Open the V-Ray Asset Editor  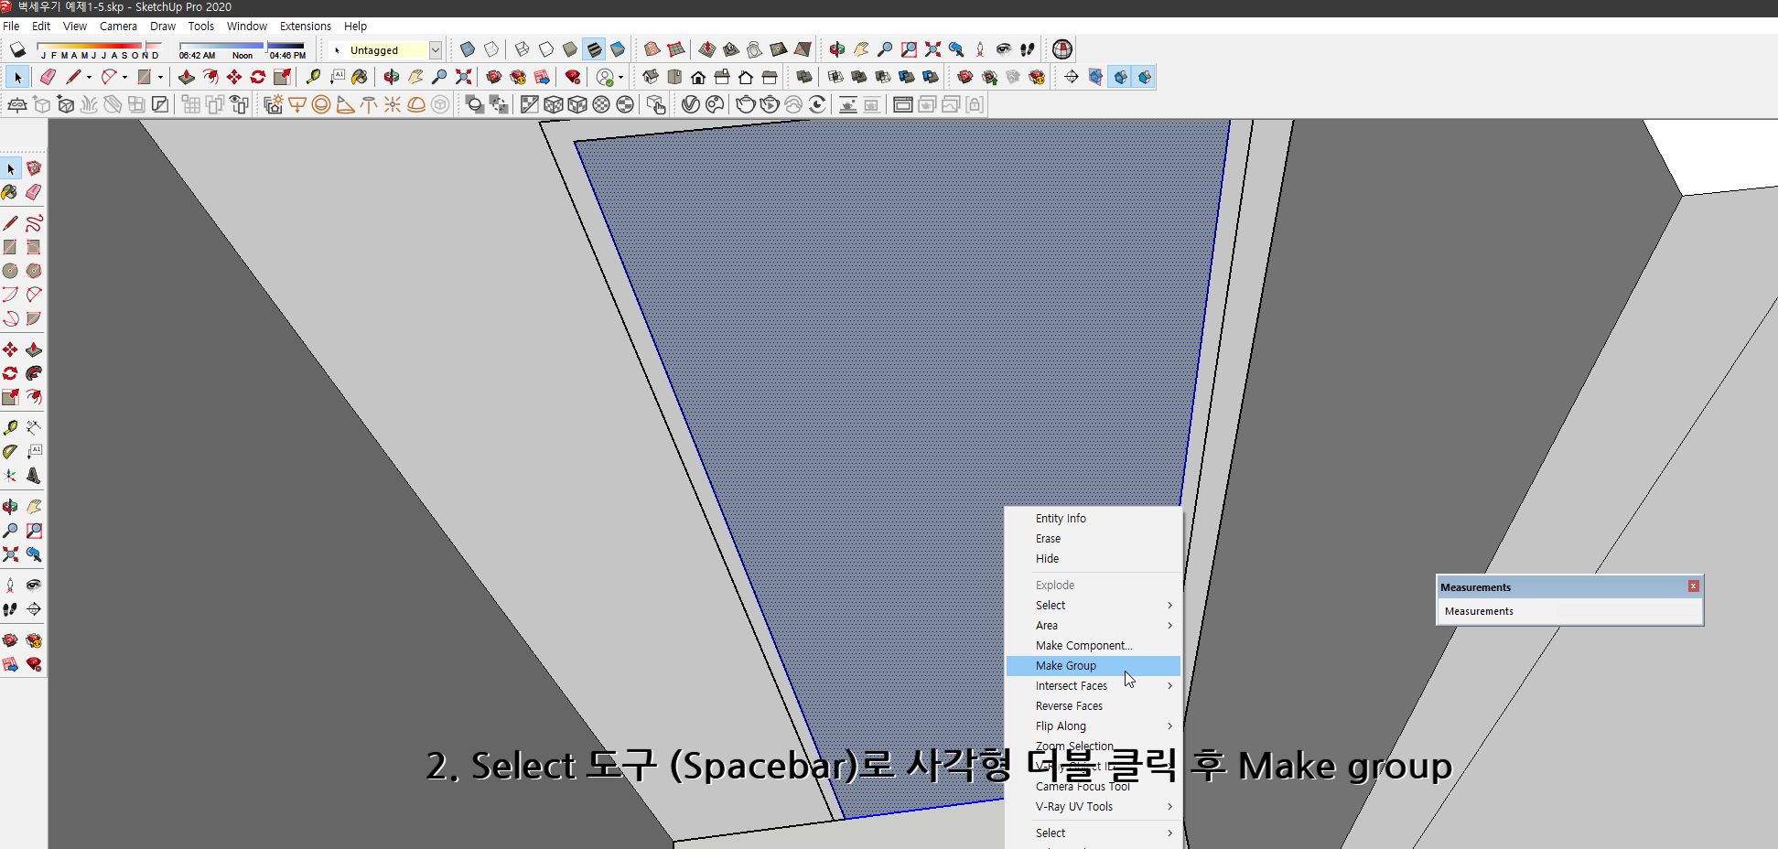(691, 105)
